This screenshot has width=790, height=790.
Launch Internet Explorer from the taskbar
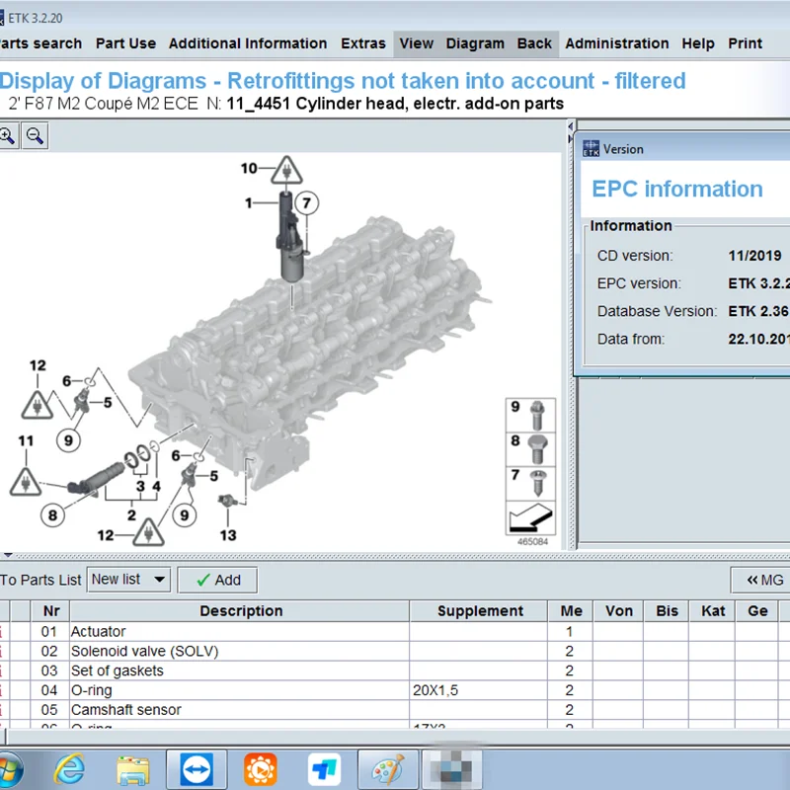(x=69, y=768)
